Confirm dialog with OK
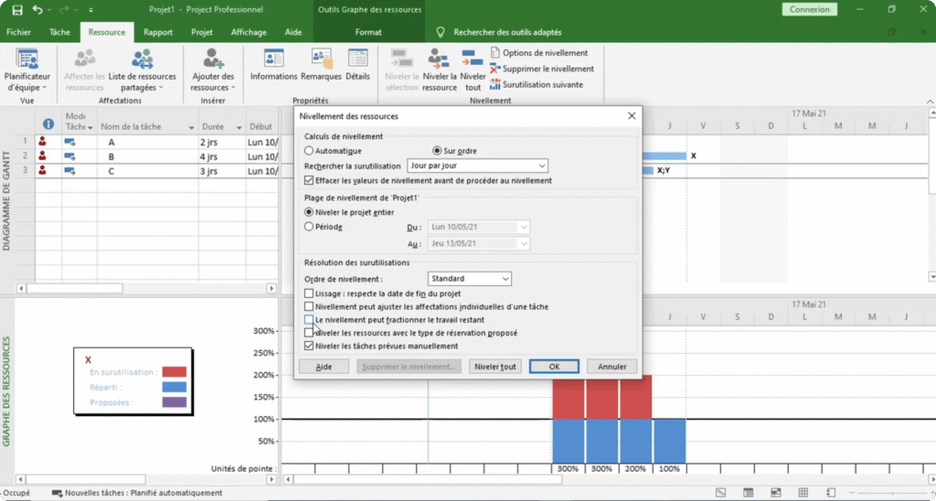This screenshot has width=936, height=501. (x=554, y=367)
